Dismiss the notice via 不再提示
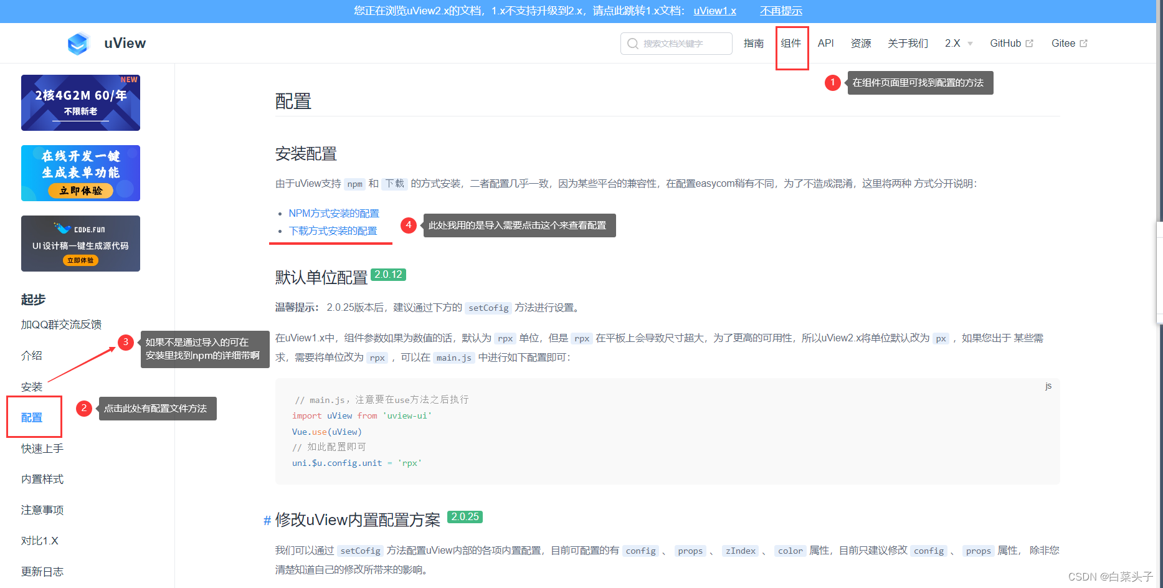 (780, 11)
